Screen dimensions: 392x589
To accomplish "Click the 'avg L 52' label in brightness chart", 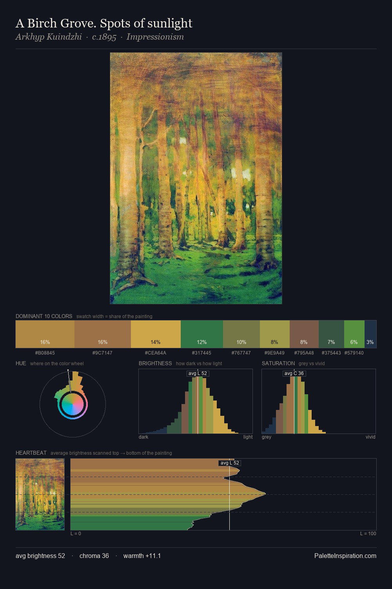I will [x=198, y=373].
